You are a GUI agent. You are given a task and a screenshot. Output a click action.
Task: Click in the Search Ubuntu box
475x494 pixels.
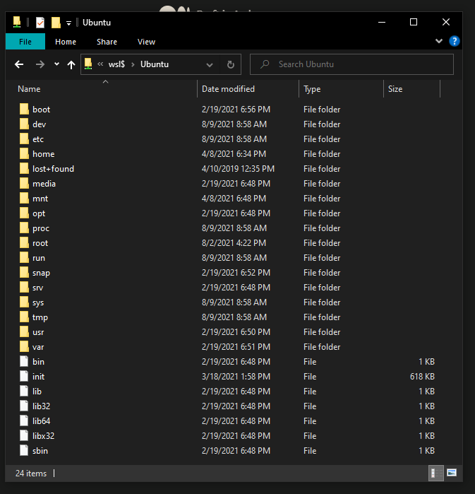(x=351, y=64)
